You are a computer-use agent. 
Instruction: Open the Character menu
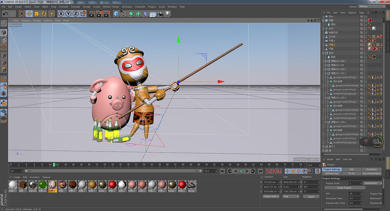[x=140, y=7]
